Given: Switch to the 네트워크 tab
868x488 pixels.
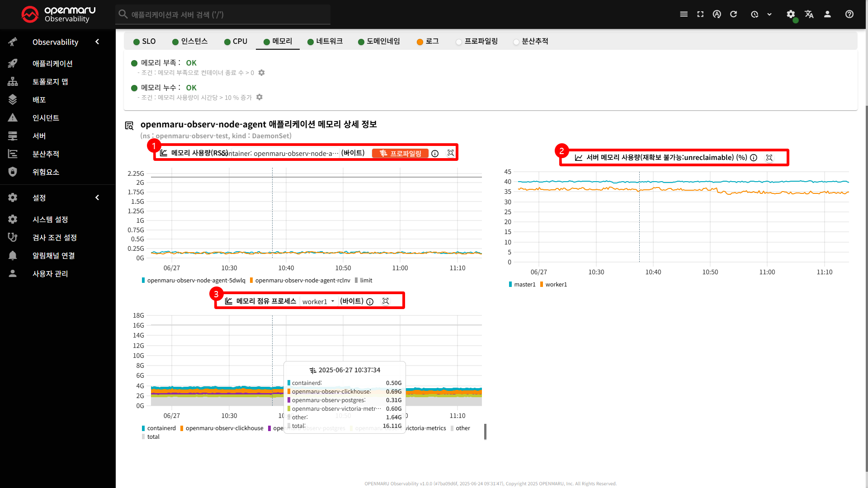Looking at the screenshot, I should point(325,41).
